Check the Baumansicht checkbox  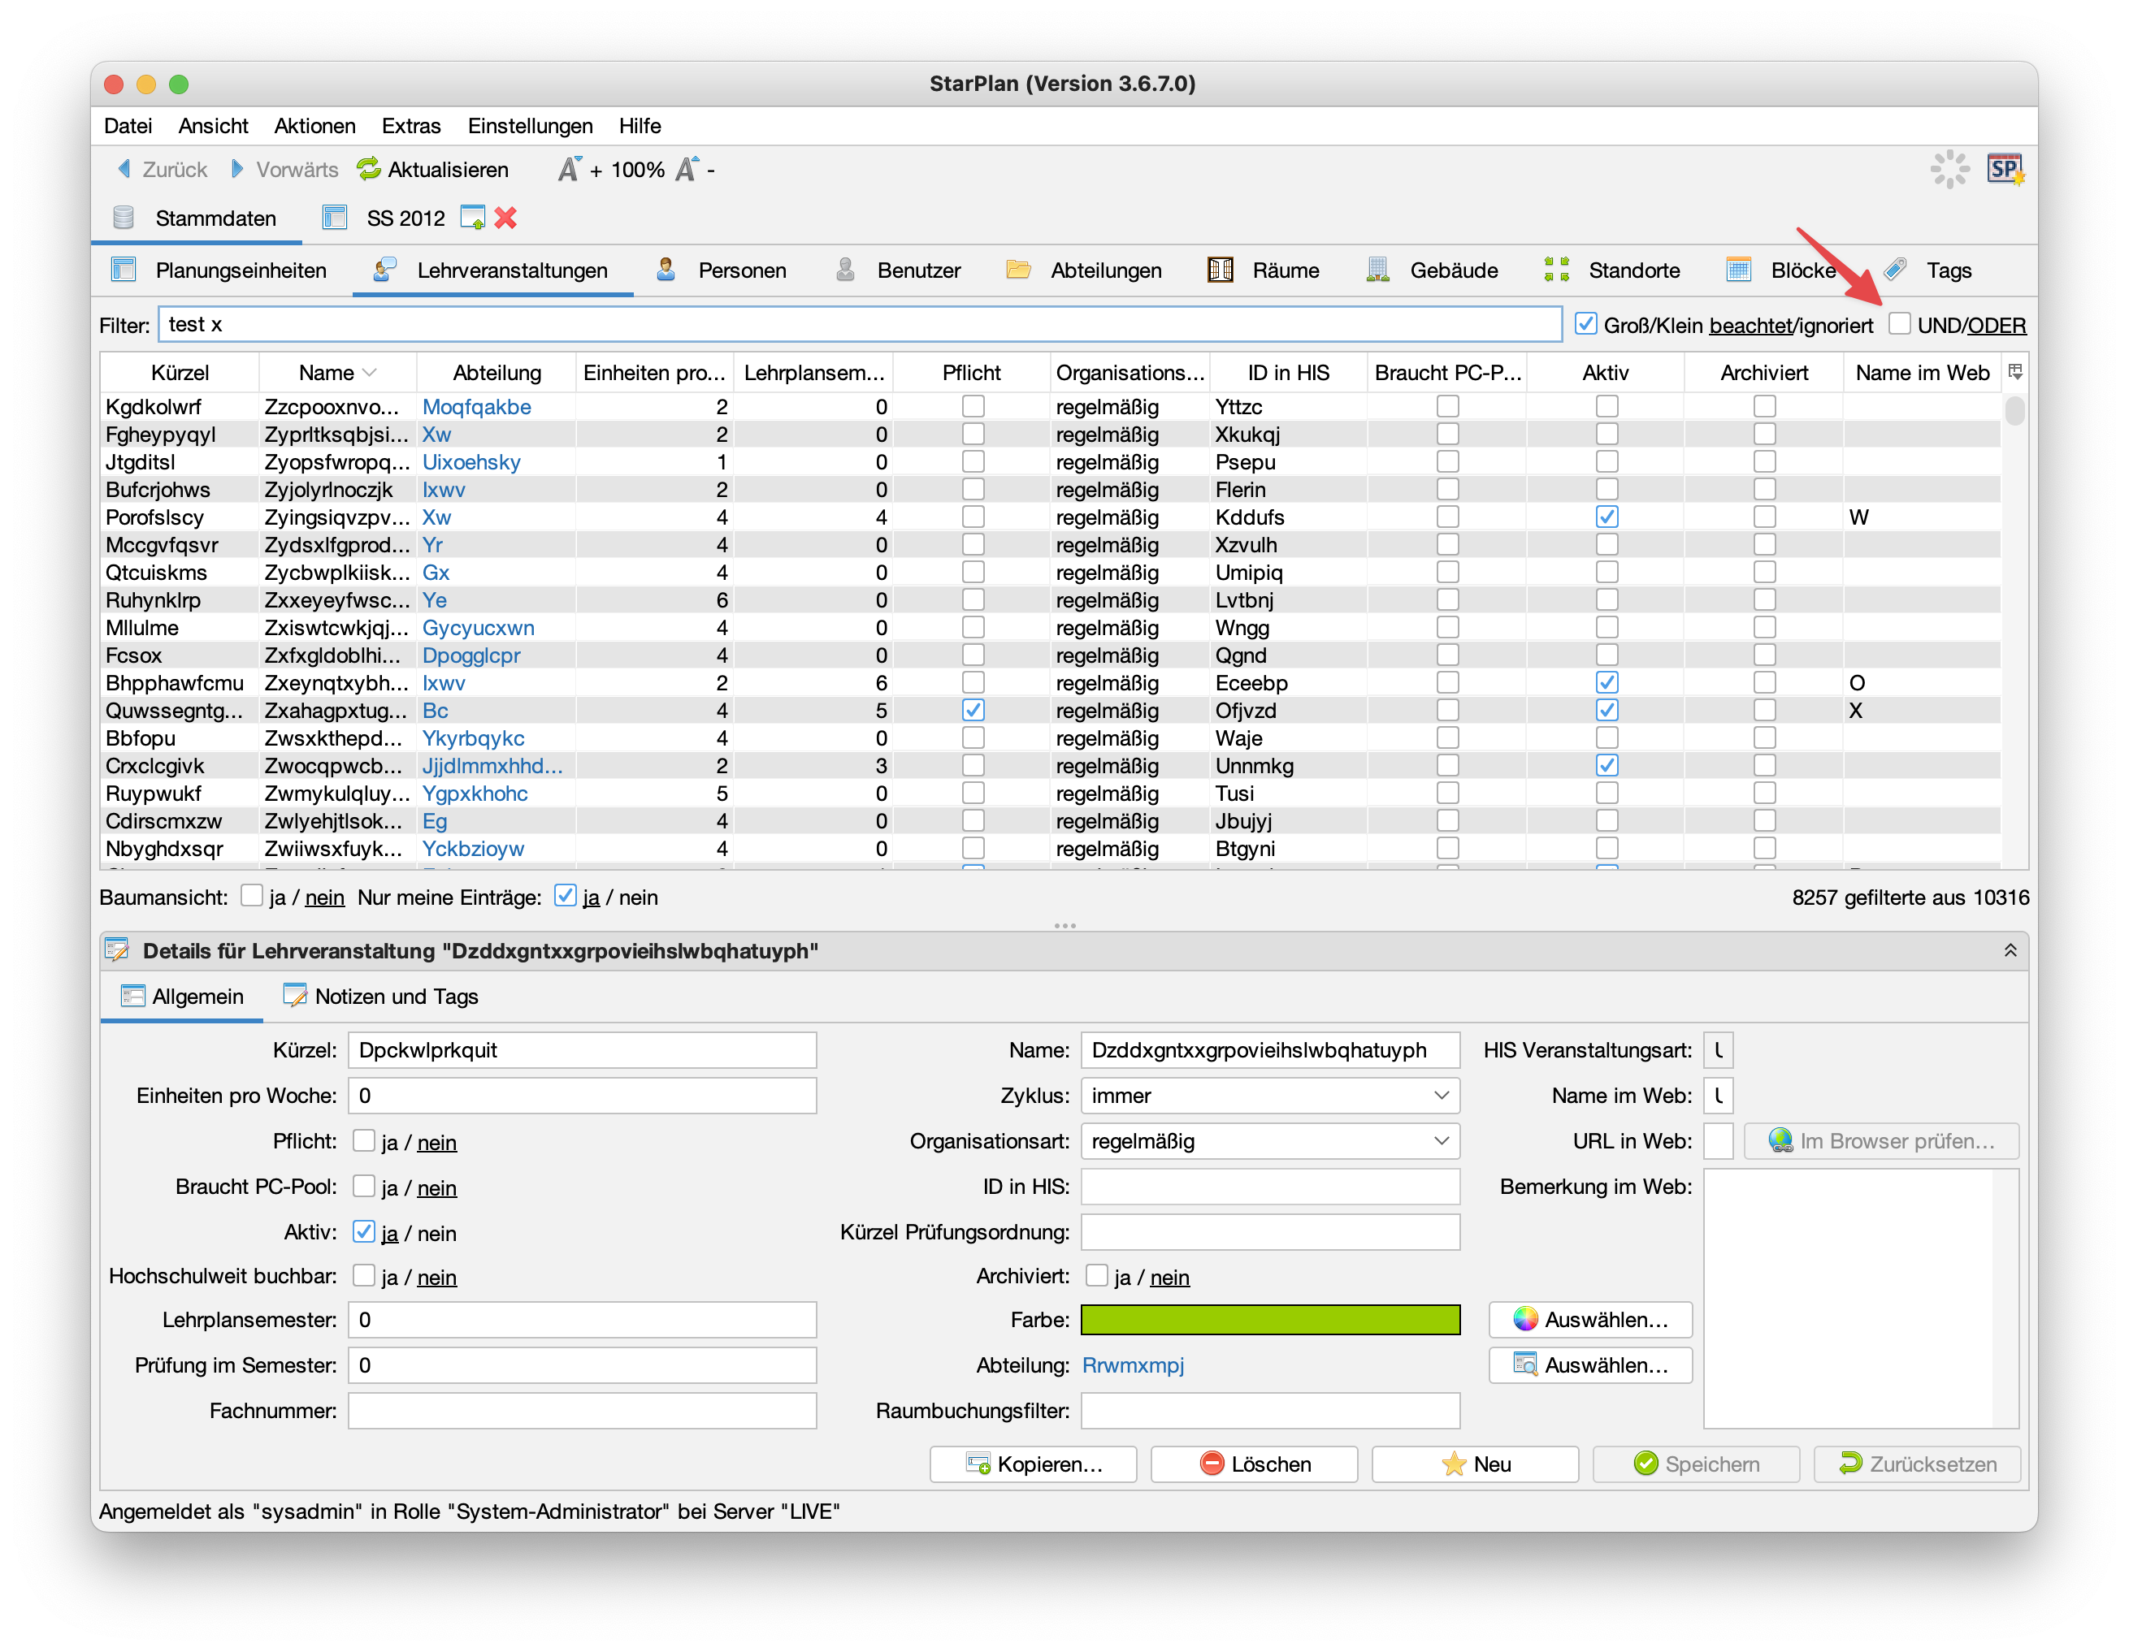click(253, 896)
